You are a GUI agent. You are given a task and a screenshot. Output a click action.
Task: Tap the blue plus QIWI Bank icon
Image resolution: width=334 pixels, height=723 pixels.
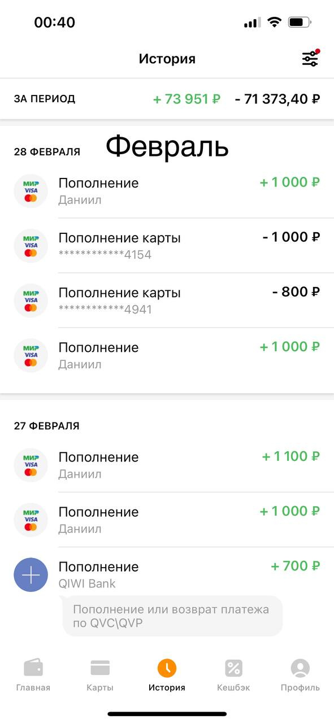[31, 574]
